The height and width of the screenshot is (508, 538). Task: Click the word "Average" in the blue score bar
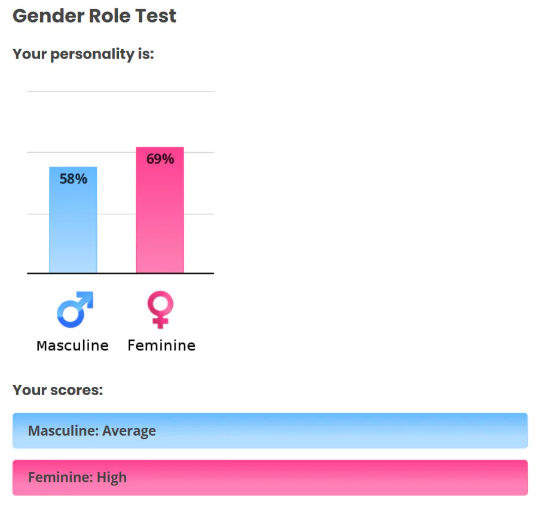(129, 431)
